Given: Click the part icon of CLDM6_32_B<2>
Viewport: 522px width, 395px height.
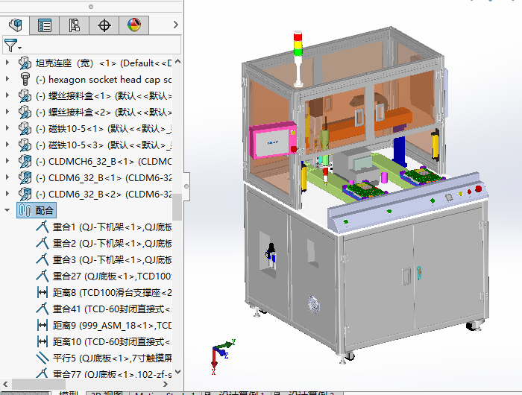Looking at the screenshot, I should tap(25, 194).
